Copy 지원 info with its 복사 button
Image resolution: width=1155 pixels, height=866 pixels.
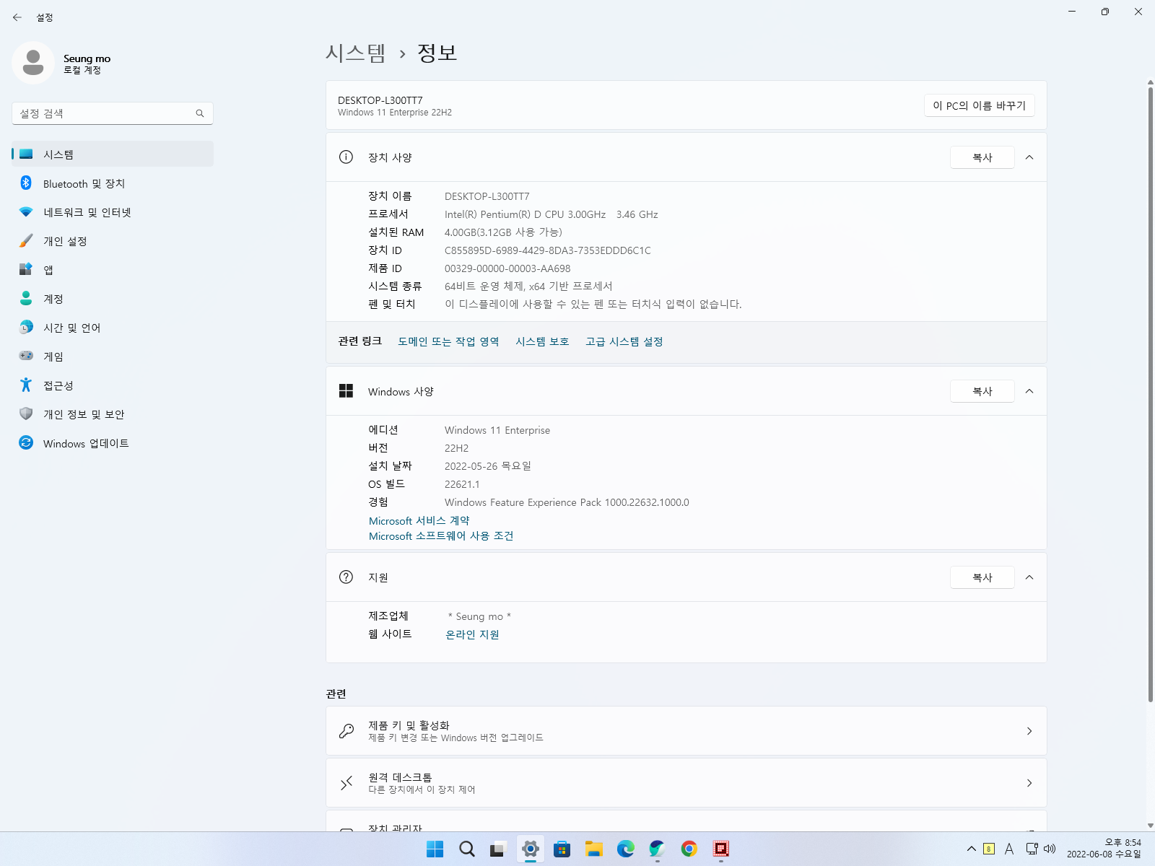(982, 577)
